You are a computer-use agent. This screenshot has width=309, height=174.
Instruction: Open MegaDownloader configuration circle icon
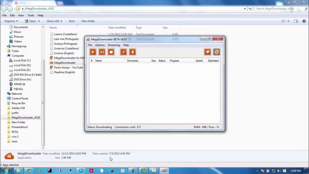217,52
